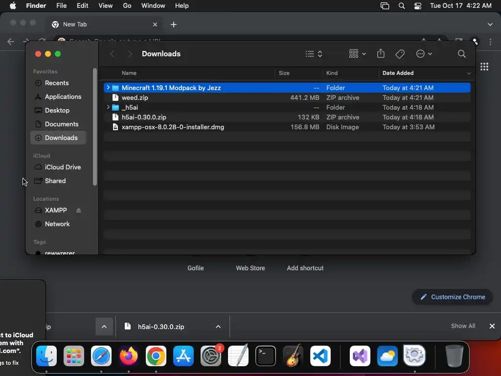The image size is (501, 376).
Task: Change view with list view selector
Action: click(314, 54)
